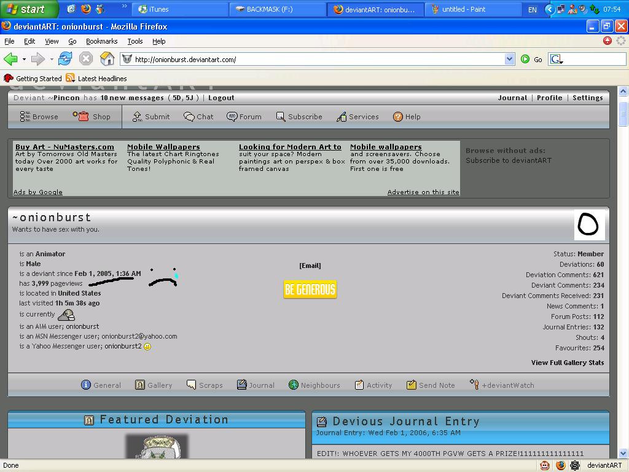Click the Submit upload icon
The width and height of the screenshot is (629, 472).
click(x=137, y=116)
